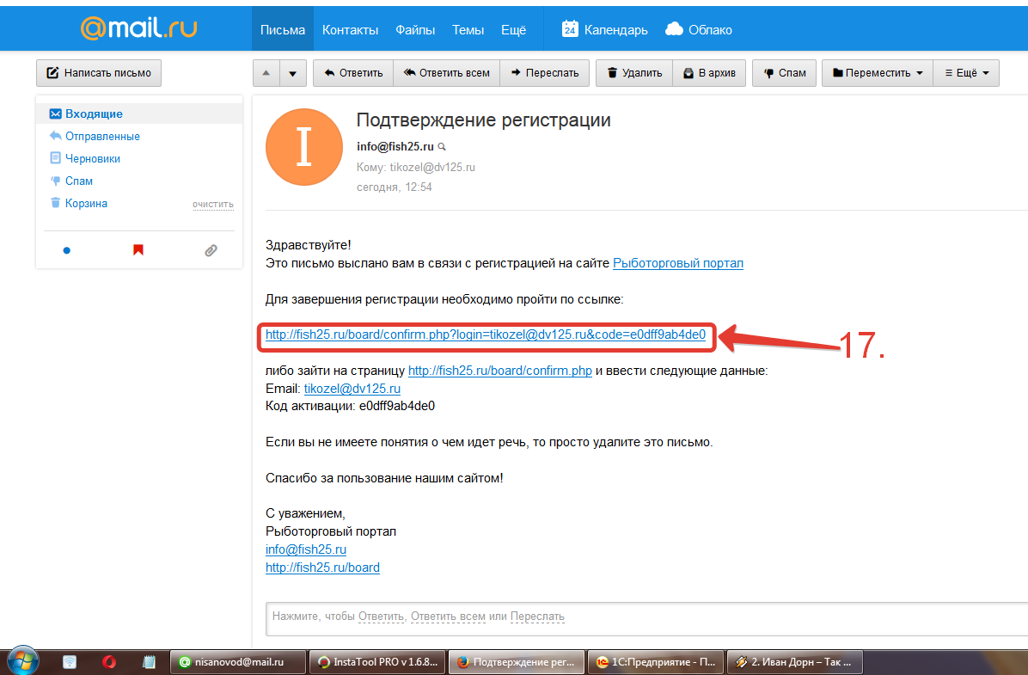Expand the Переместить dropdown

878,73
